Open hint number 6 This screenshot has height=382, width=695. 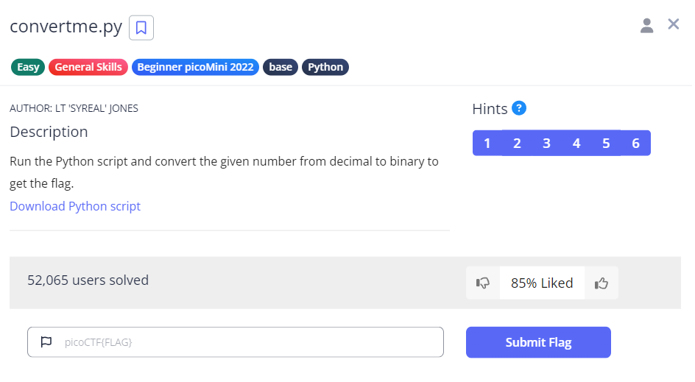(x=635, y=143)
